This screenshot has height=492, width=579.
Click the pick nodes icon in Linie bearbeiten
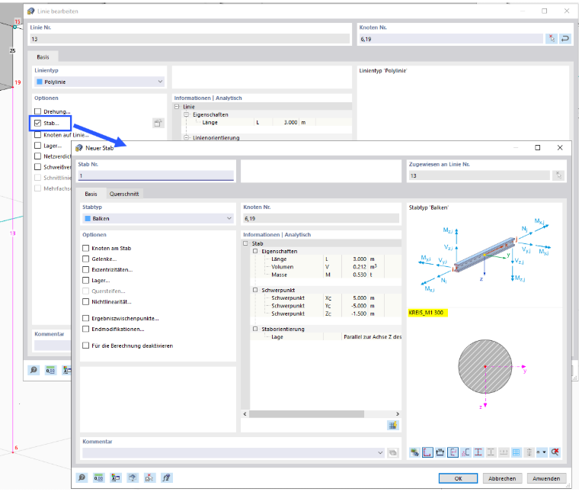pyautogui.click(x=552, y=38)
